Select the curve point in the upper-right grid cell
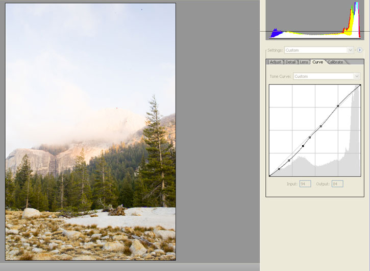This screenshot has width=370, height=271. [x=338, y=106]
